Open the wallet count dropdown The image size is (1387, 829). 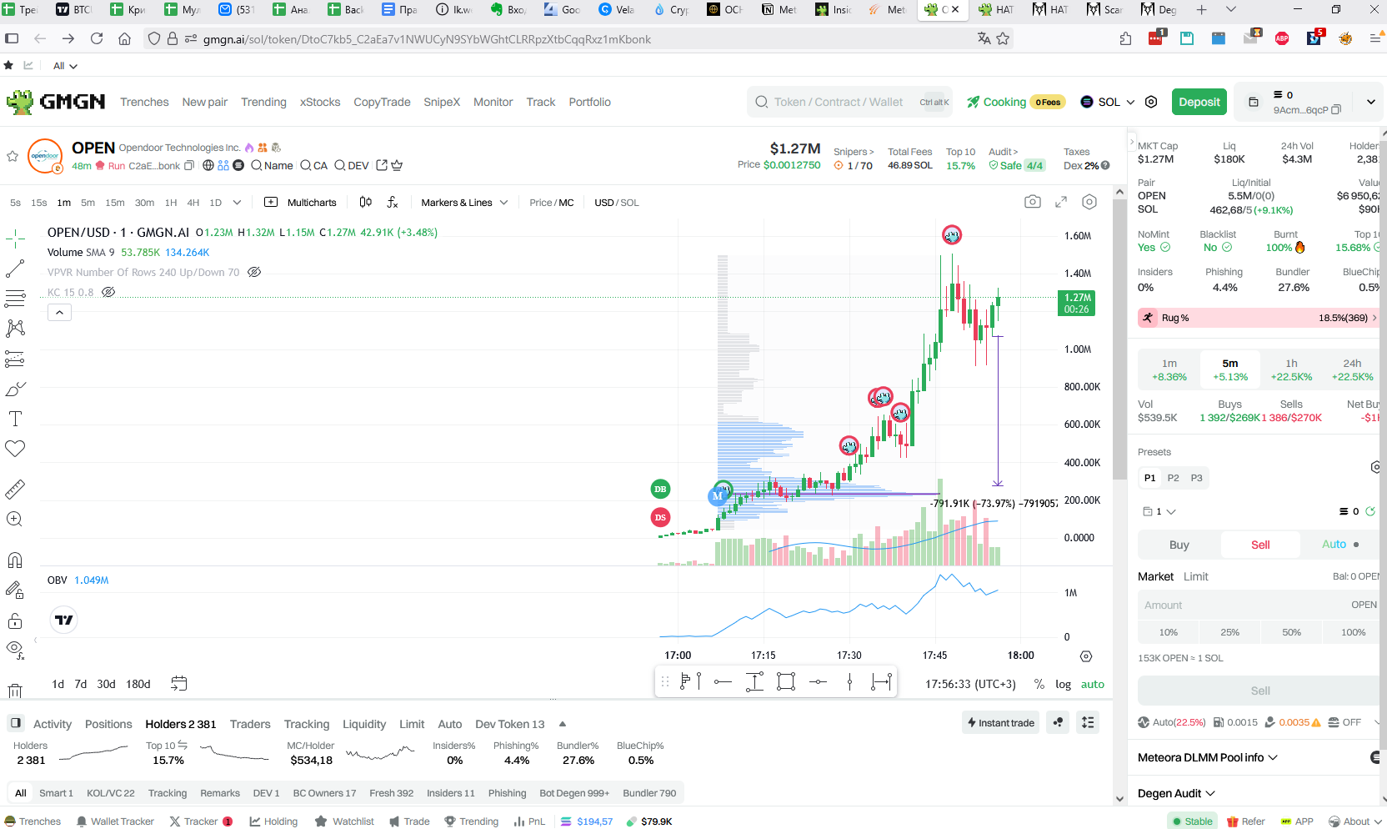point(1159,511)
